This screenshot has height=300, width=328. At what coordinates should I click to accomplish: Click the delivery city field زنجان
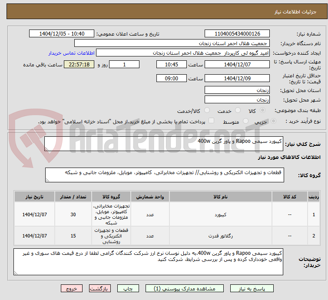237,100
